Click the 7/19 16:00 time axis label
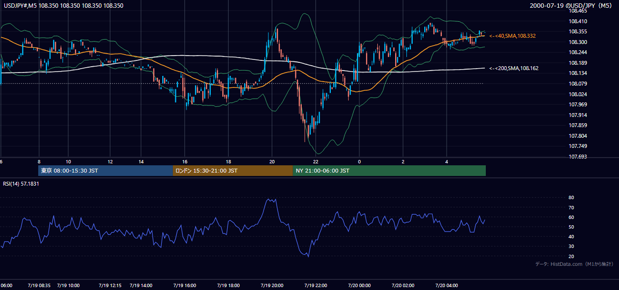Image resolution: width=619 pixels, height=290 pixels. [x=185, y=285]
